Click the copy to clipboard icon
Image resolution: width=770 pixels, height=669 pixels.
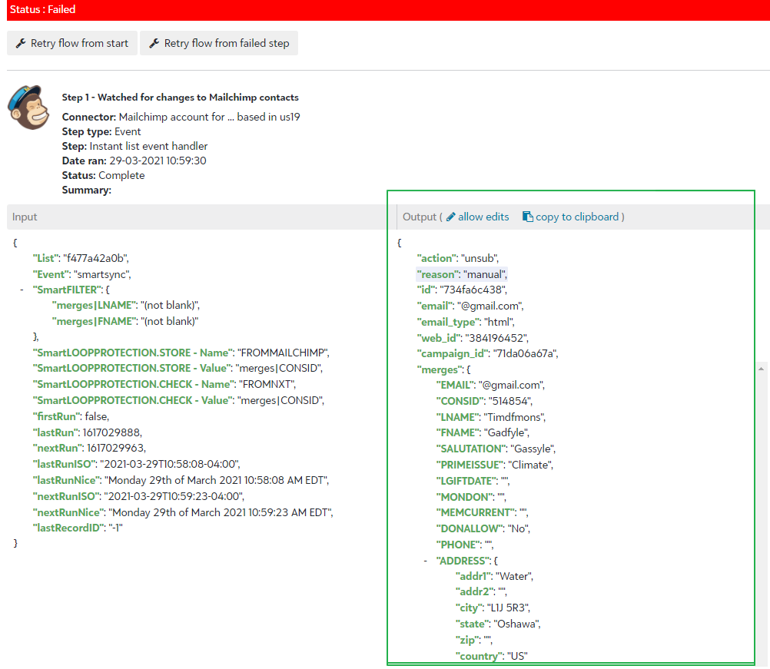coord(527,217)
